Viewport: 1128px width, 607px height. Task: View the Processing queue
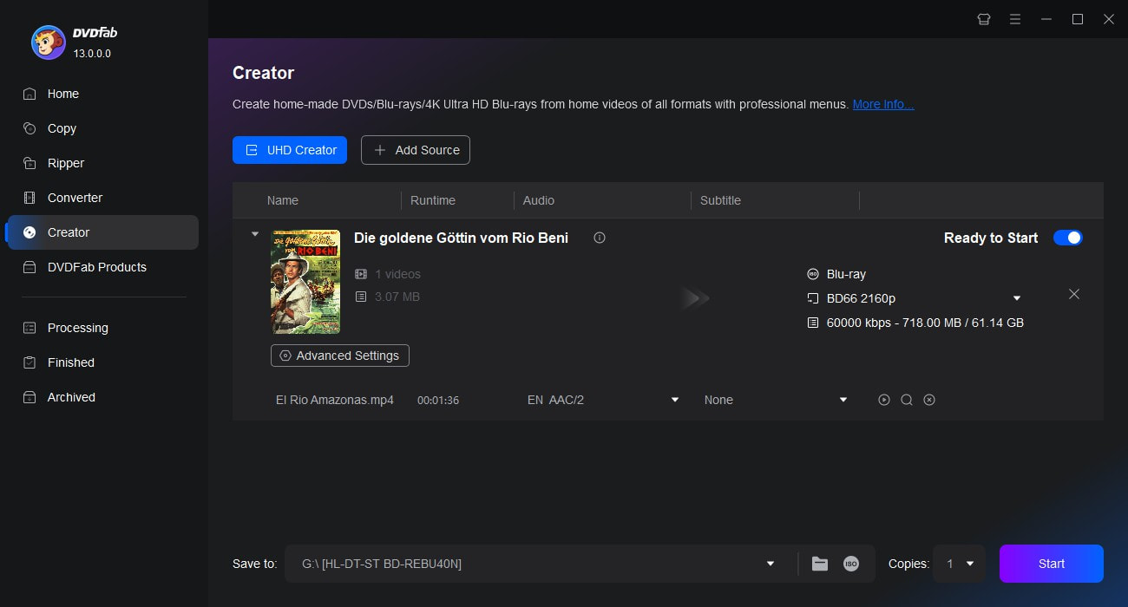(x=77, y=328)
